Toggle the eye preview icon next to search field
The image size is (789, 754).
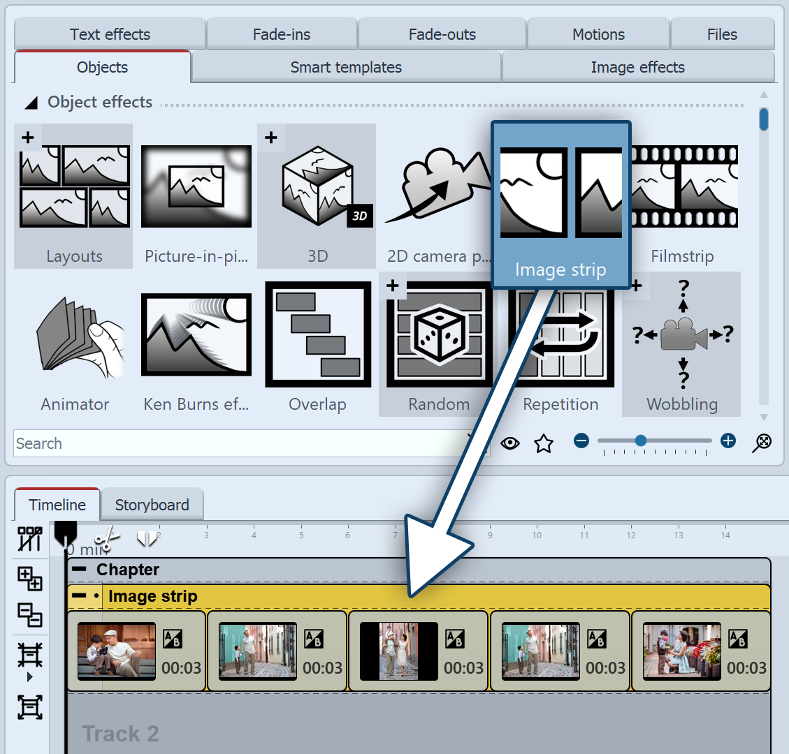[x=510, y=443]
